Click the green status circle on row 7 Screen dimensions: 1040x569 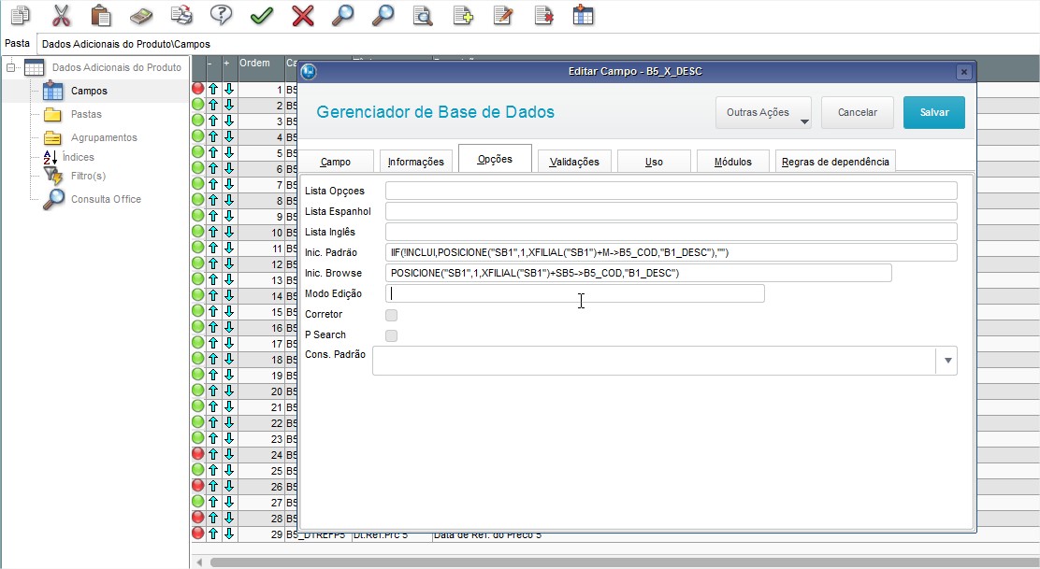click(x=197, y=183)
